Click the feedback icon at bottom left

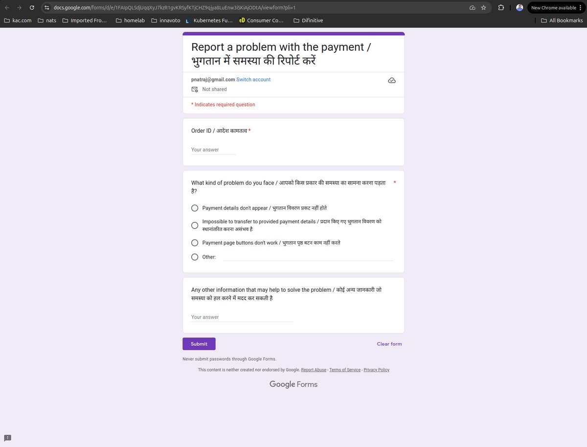(8, 438)
